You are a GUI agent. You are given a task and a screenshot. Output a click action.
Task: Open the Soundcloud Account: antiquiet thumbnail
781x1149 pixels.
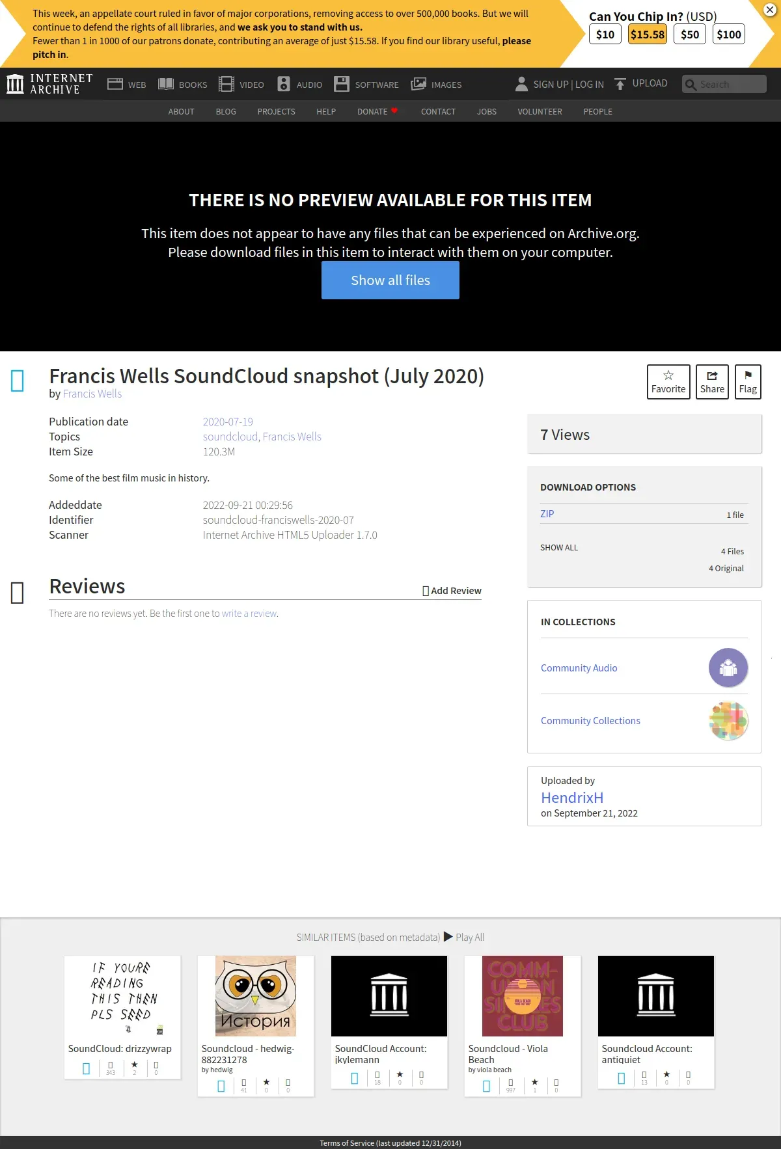click(x=656, y=996)
